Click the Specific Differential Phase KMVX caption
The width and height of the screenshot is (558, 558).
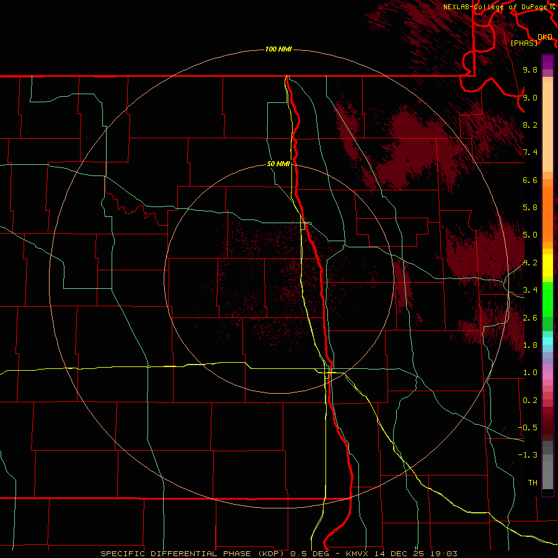[278, 554]
